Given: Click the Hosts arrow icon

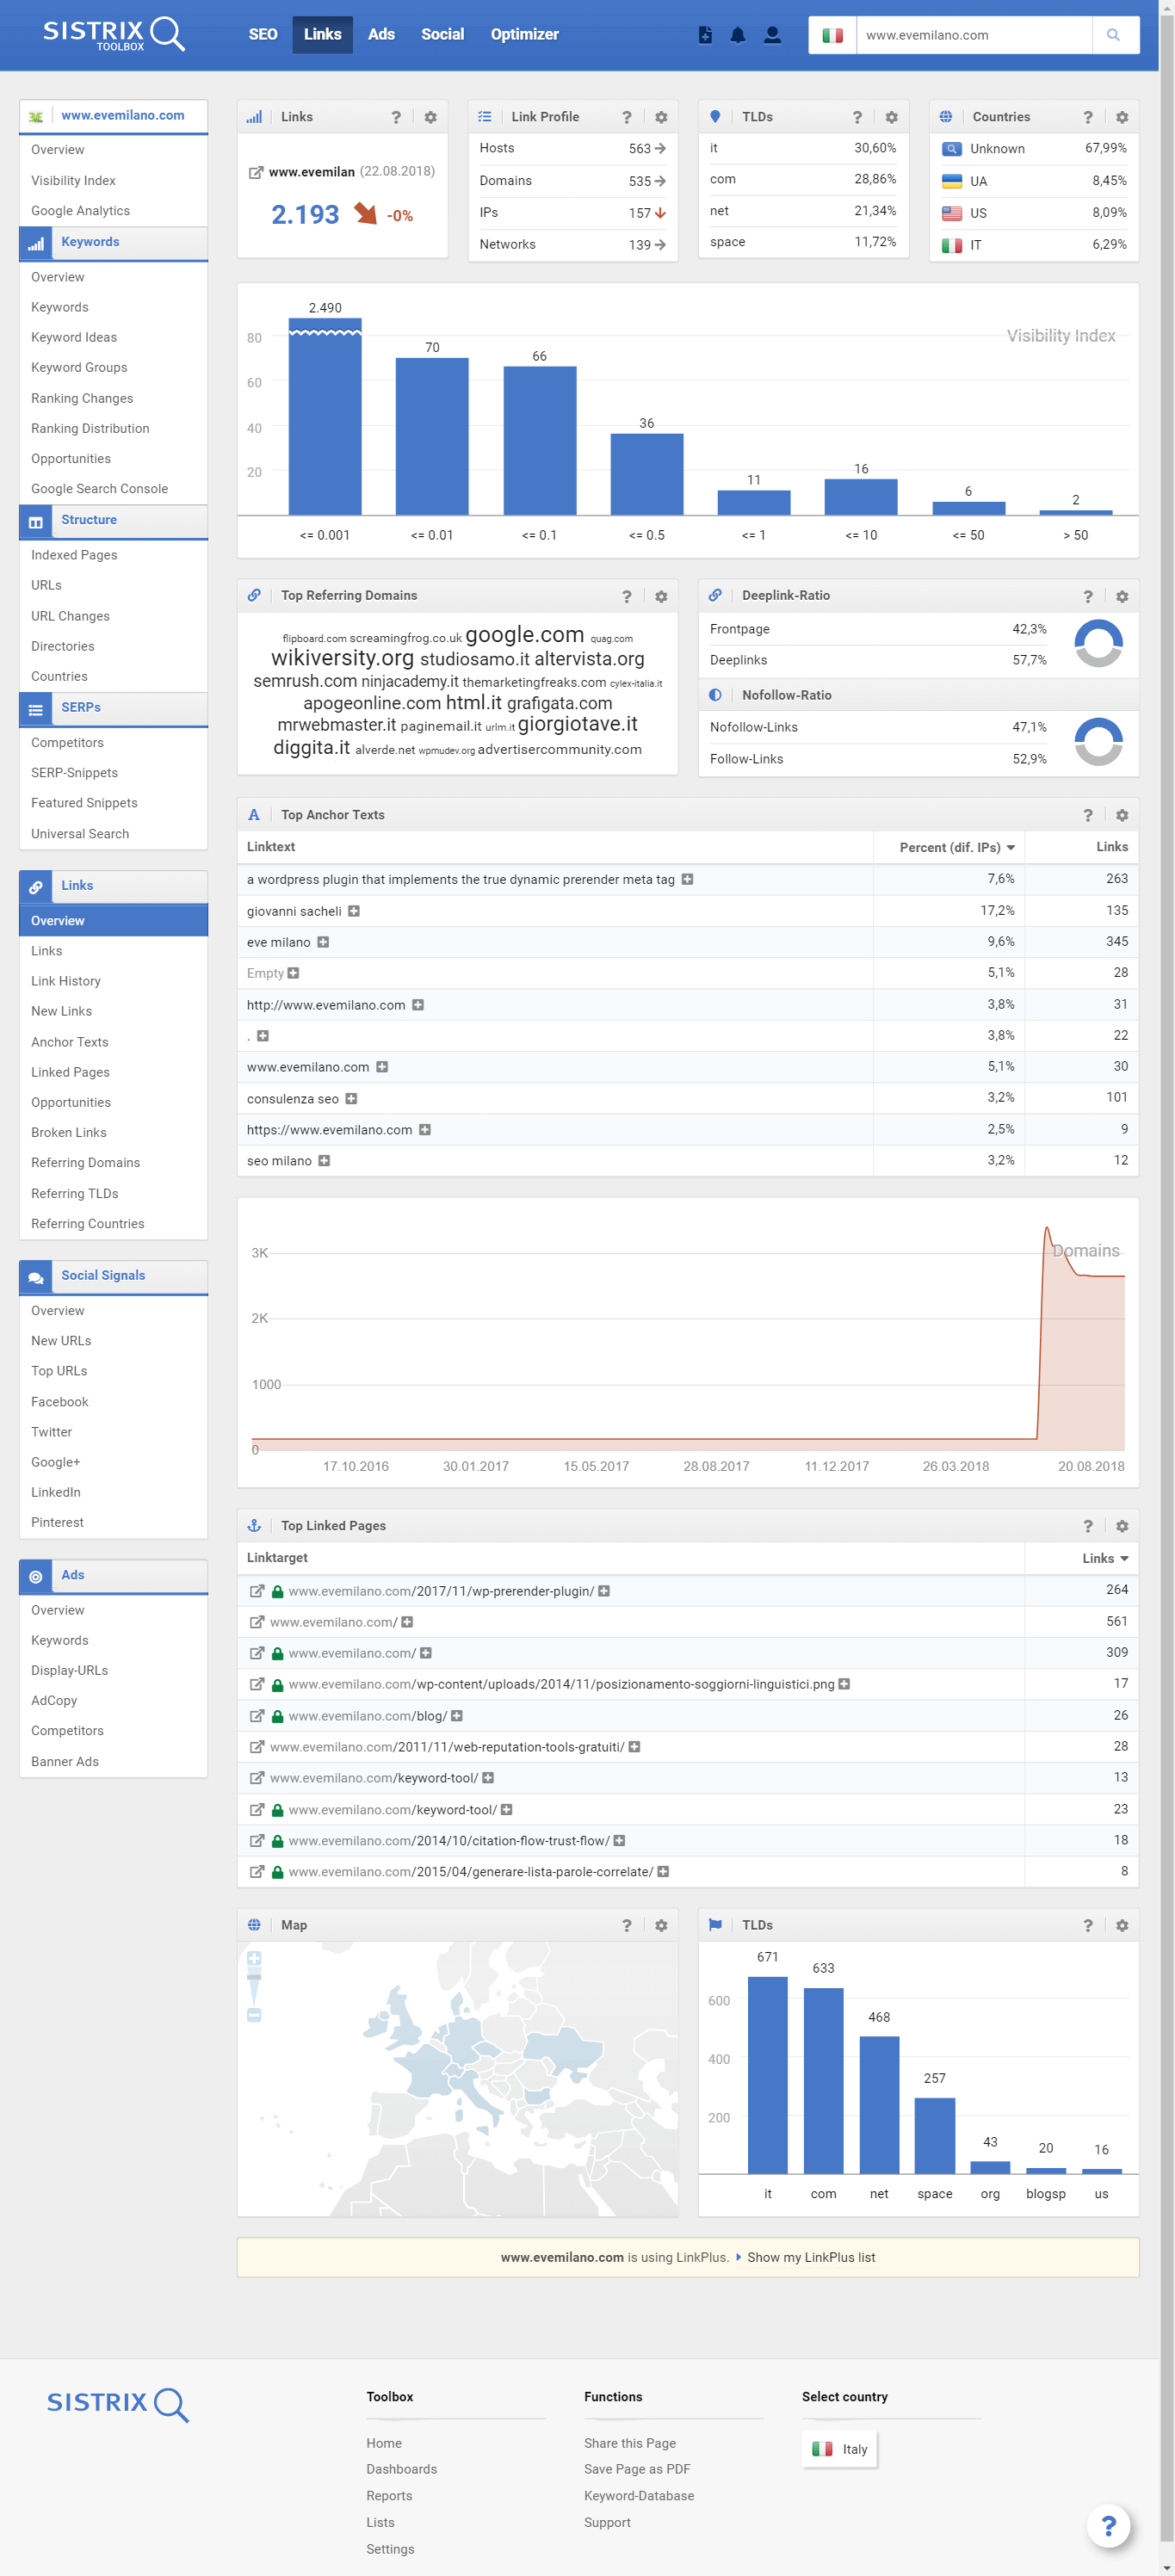Looking at the screenshot, I should point(660,148).
